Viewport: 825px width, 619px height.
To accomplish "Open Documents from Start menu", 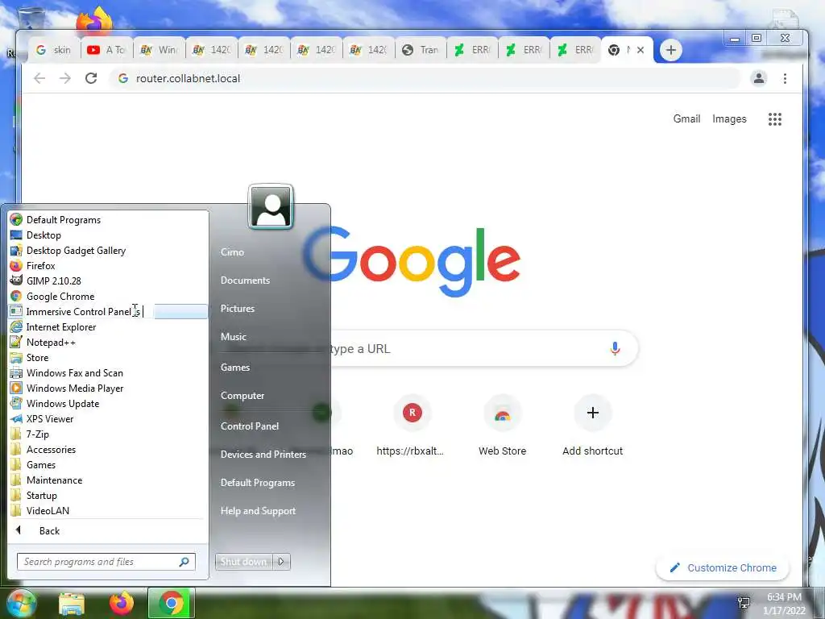I will point(245,280).
